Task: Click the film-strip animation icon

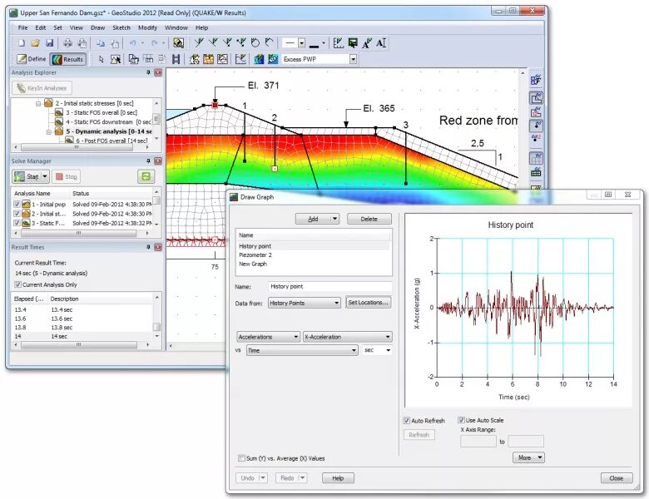Action: click(176, 60)
